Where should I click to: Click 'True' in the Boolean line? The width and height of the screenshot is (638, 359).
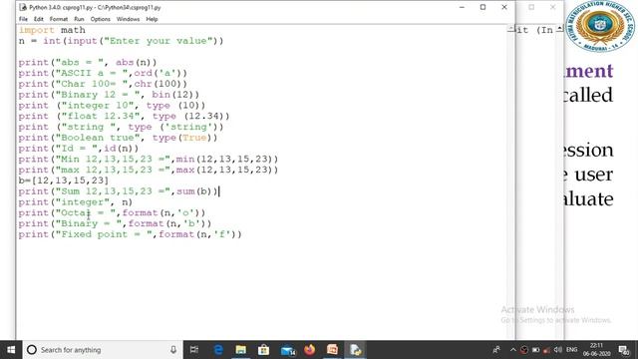pos(194,138)
